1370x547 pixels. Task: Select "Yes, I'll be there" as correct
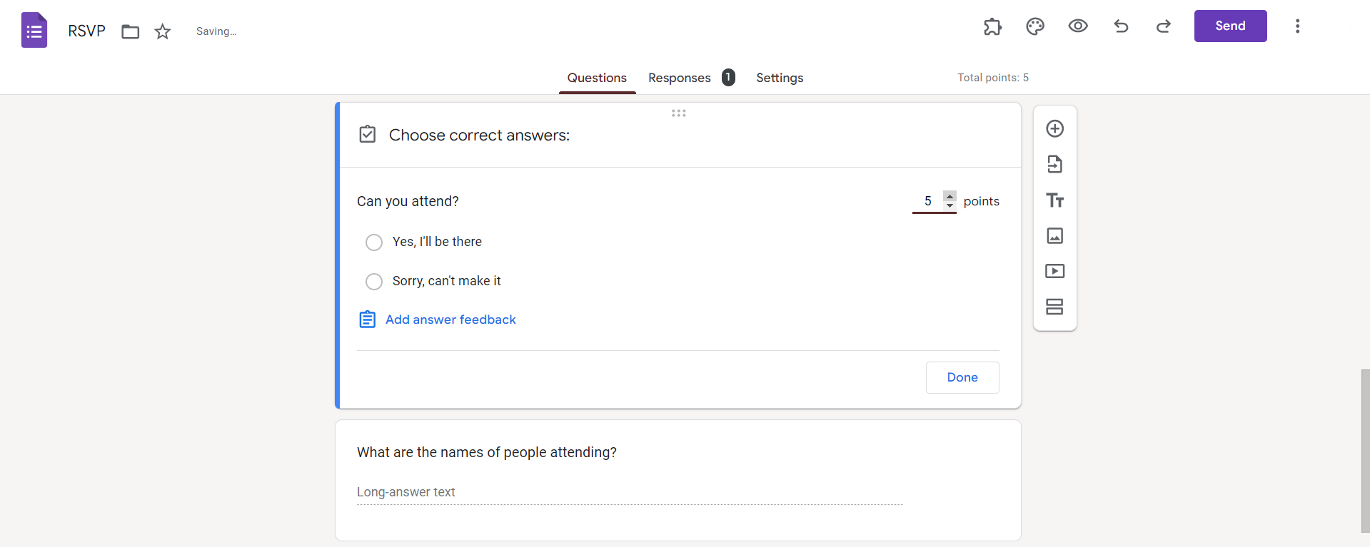[x=374, y=242]
